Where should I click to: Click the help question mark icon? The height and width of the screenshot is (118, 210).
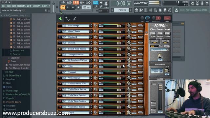coord(207,4)
